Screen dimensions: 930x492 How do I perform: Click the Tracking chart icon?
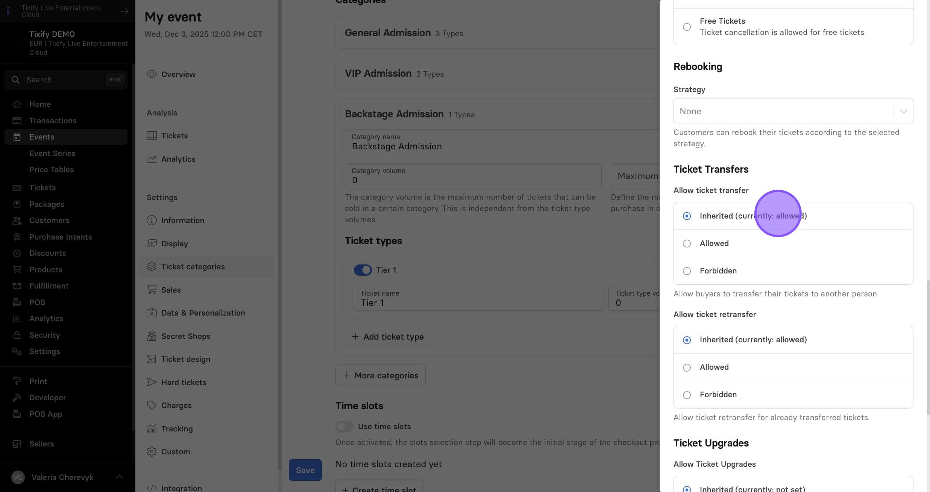pos(152,428)
